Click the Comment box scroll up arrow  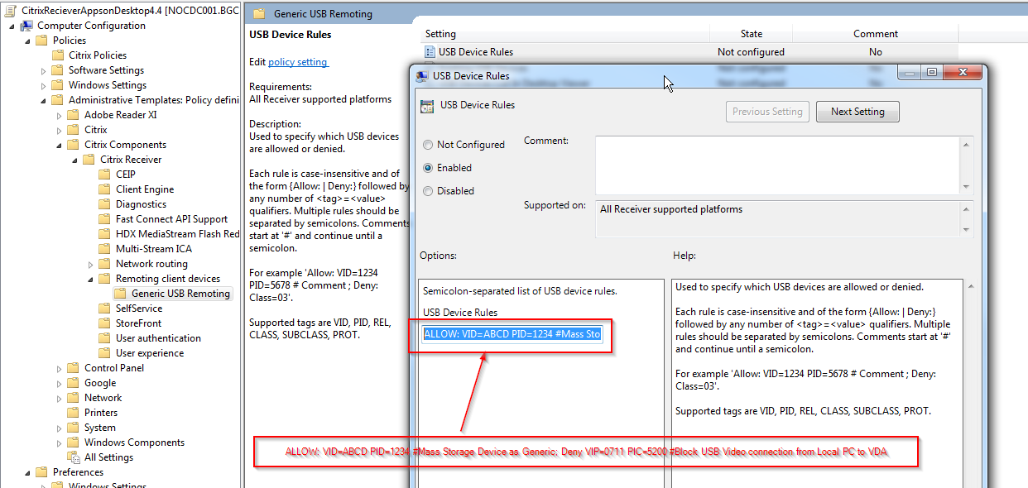click(967, 144)
